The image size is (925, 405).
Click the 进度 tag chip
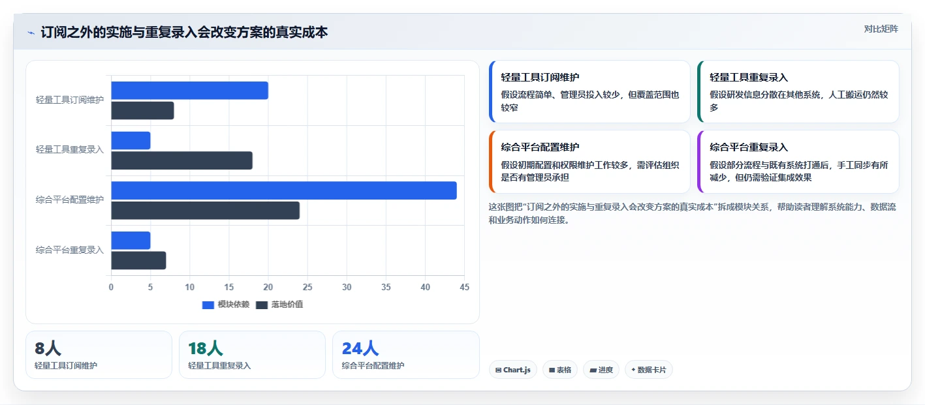coord(601,370)
